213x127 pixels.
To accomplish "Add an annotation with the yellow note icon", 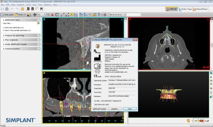I will 72,15.
